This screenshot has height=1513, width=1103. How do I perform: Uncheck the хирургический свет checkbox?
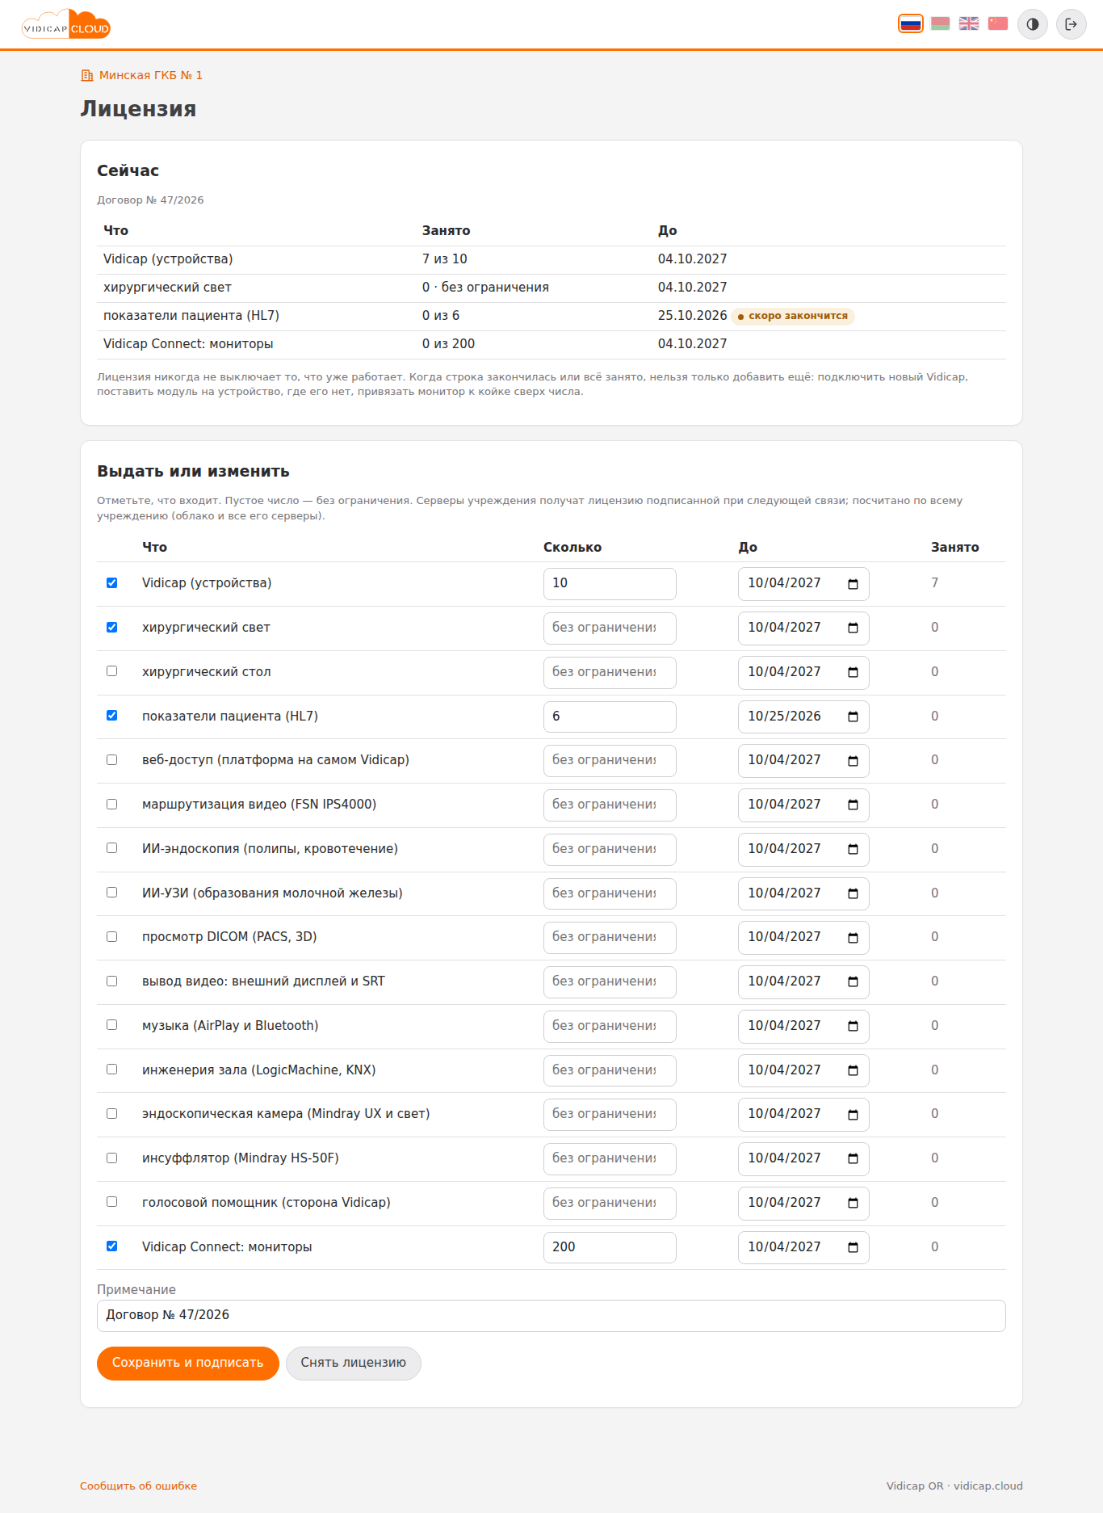pos(112,628)
